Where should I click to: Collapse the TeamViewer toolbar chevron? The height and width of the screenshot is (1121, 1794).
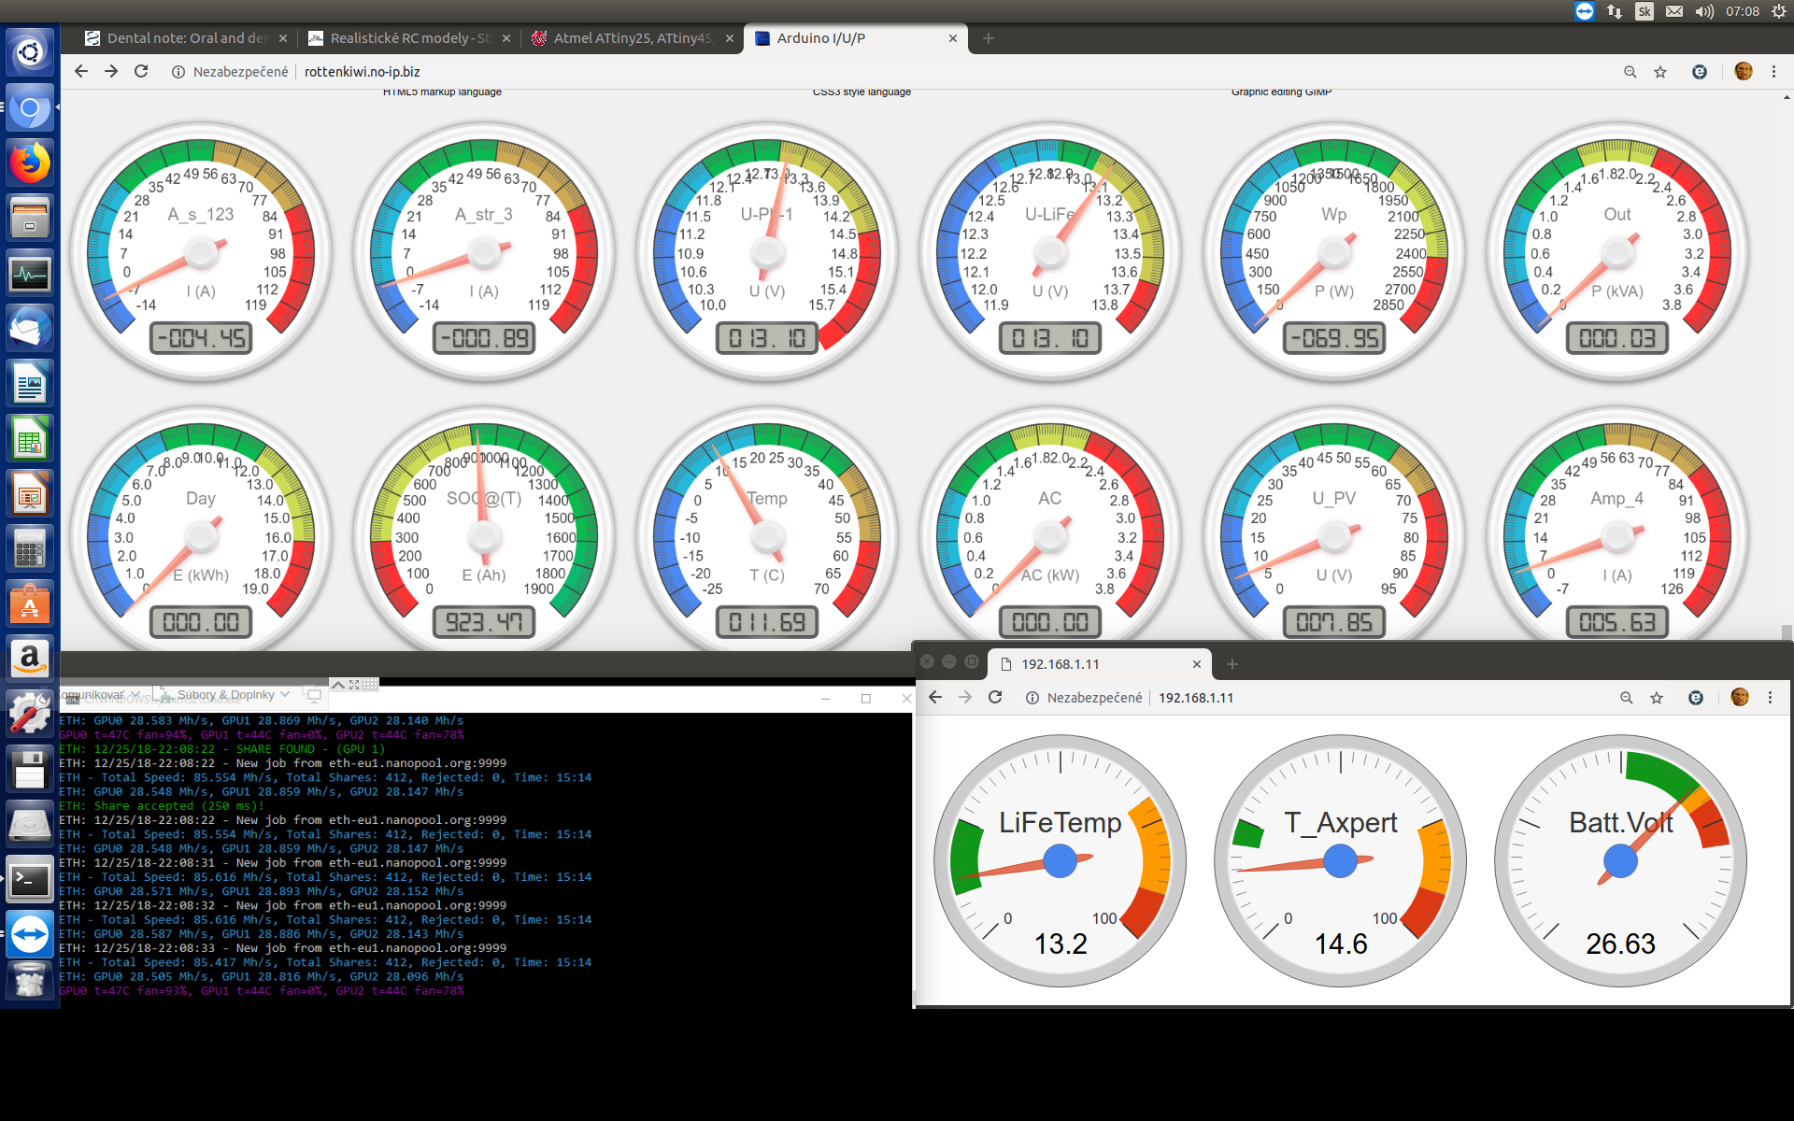(338, 685)
